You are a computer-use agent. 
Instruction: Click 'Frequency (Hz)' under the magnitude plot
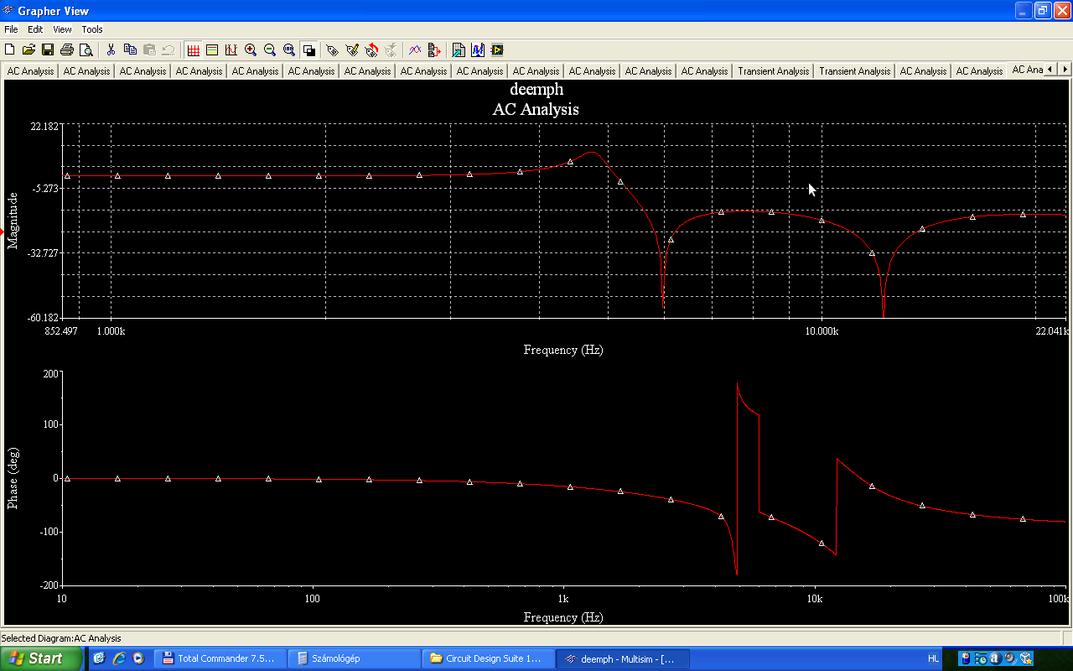click(x=563, y=350)
